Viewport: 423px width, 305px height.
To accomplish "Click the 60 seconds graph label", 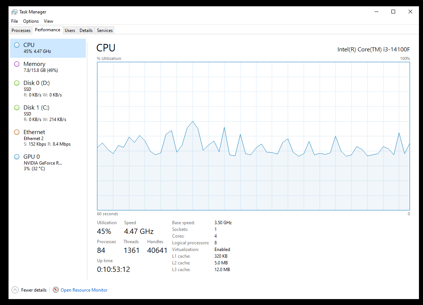I will 107,214.
